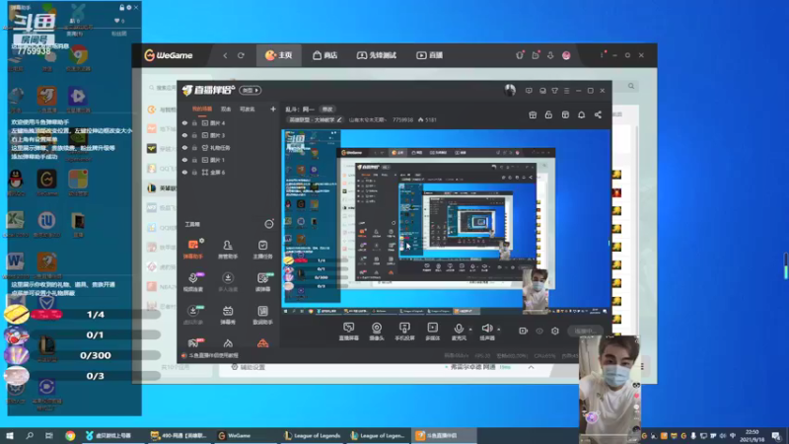The width and height of the screenshot is (789, 444).
Task: Open the 房管助手 tool
Action: [x=228, y=249]
